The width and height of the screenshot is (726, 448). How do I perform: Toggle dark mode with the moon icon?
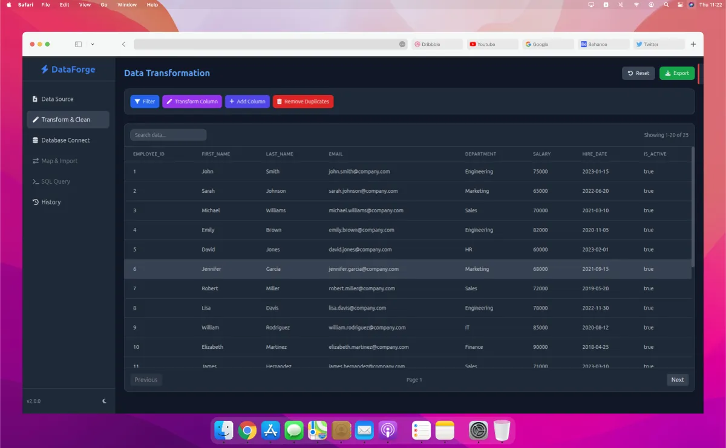click(103, 401)
